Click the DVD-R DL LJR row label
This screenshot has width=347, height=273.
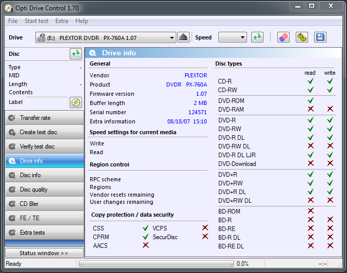pyautogui.click(x=237, y=155)
